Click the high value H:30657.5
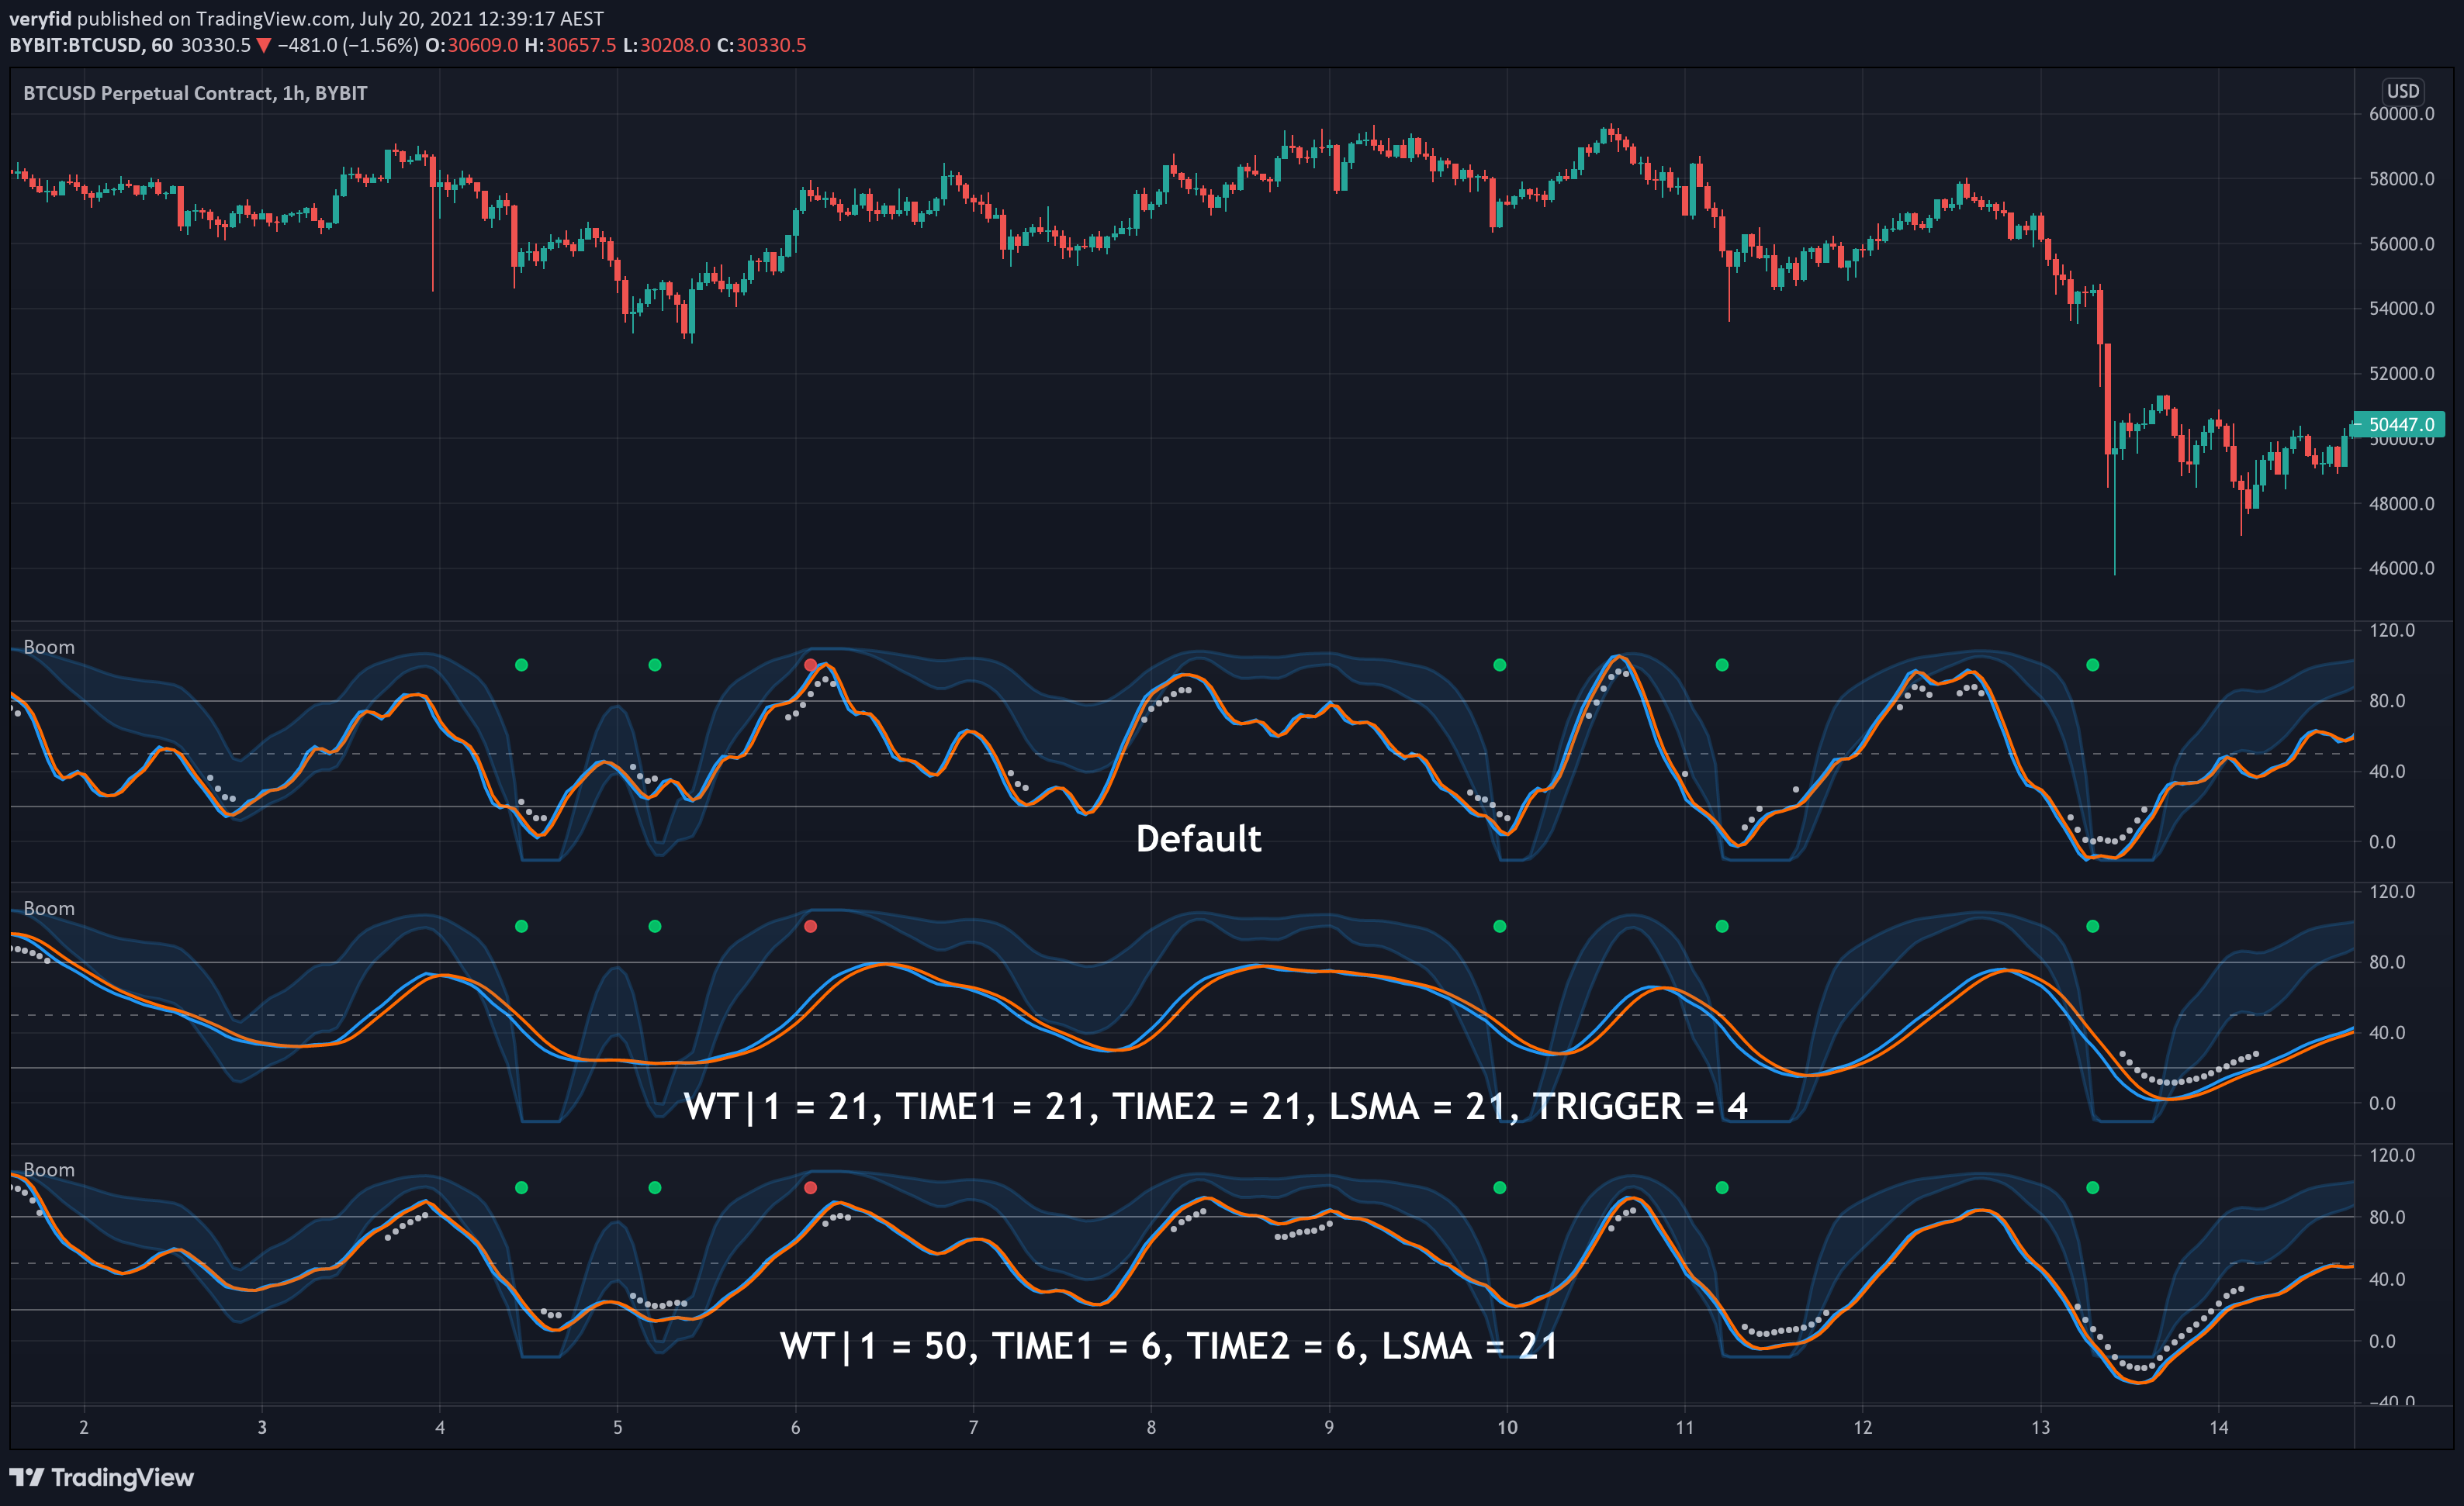This screenshot has width=2464, height=1506. click(x=570, y=45)
